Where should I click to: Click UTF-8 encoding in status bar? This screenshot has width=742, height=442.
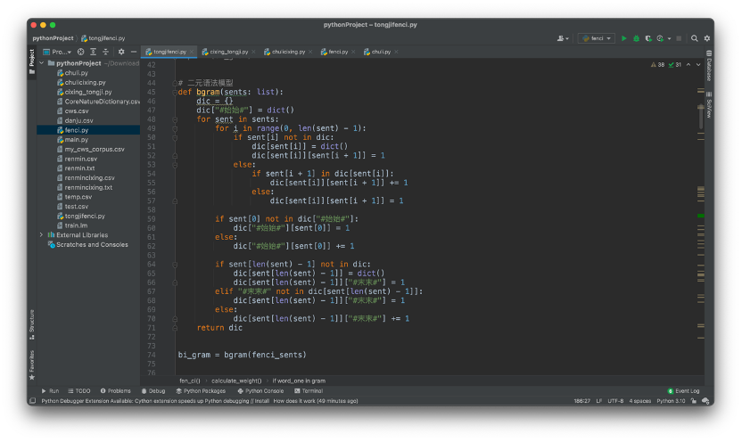point(615,401)
